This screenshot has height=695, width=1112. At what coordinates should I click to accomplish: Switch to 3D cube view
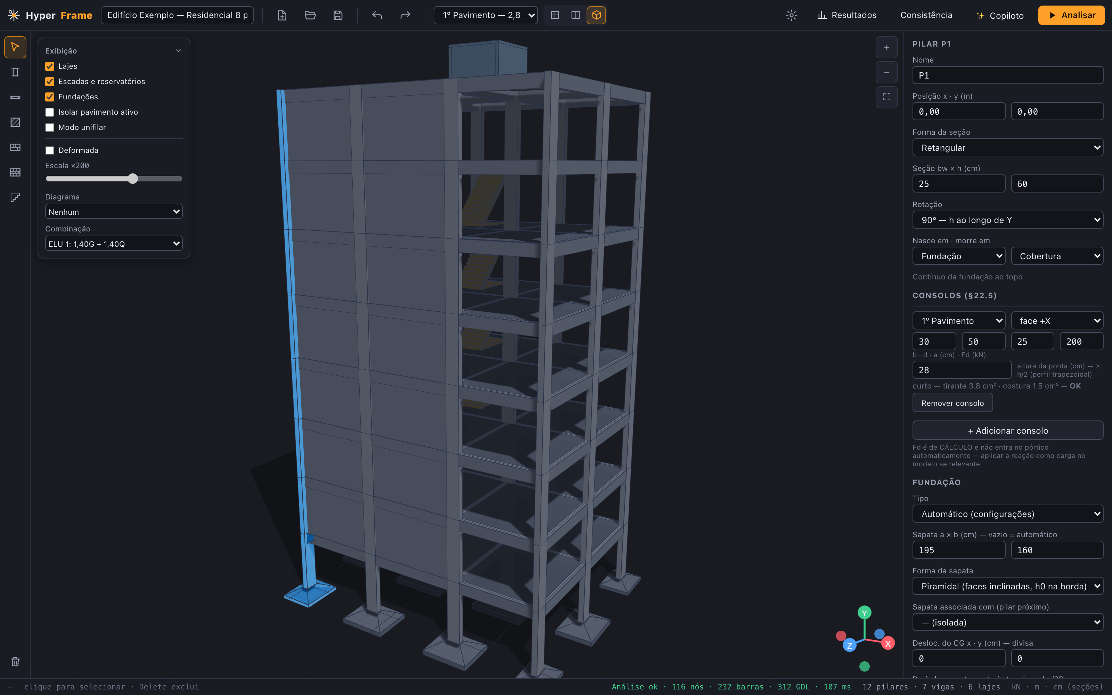[x=596, y=15]
